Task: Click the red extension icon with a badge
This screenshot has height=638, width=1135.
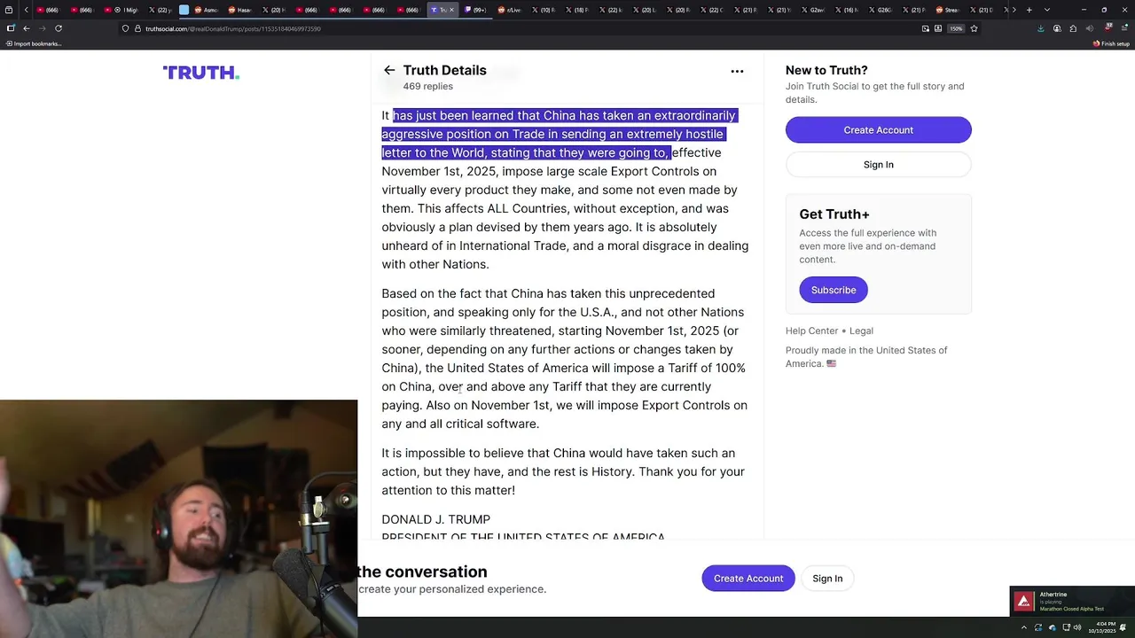Action: click(x=1108, y=27)
